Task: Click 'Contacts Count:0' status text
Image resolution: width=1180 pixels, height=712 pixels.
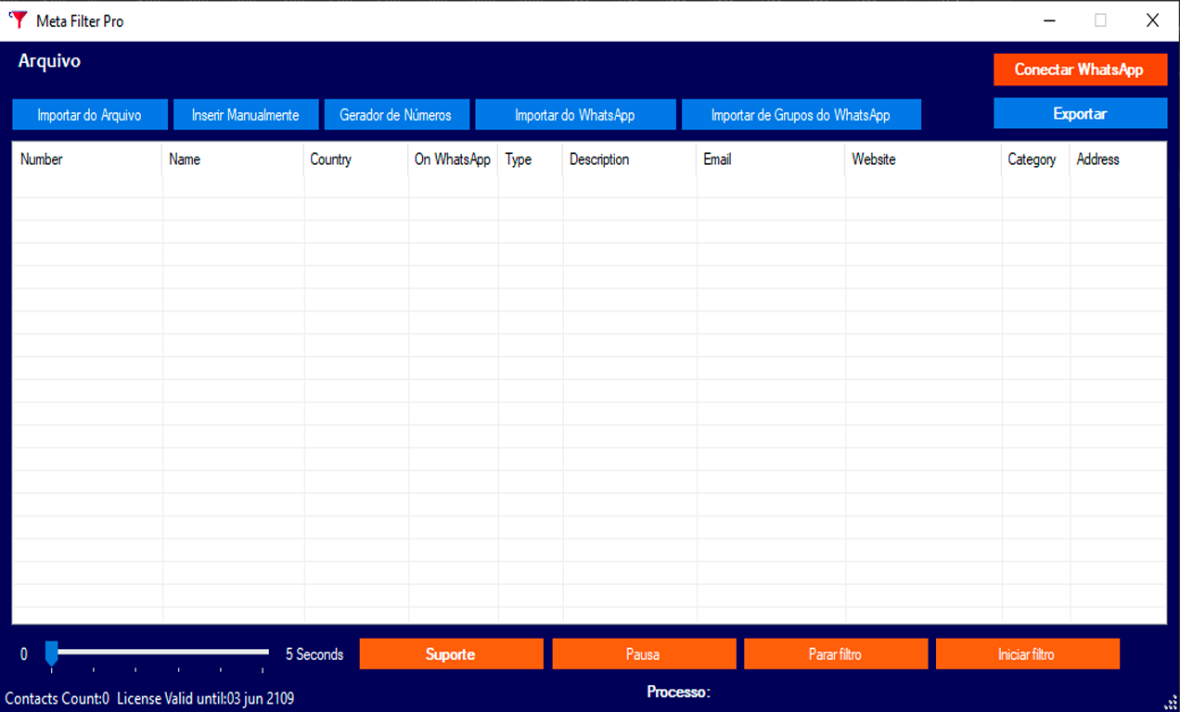Action: coord(58,698)
